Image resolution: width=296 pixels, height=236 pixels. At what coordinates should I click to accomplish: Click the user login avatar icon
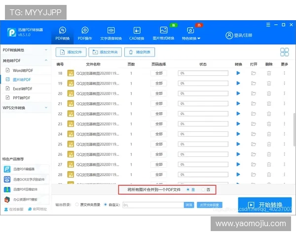229,35
